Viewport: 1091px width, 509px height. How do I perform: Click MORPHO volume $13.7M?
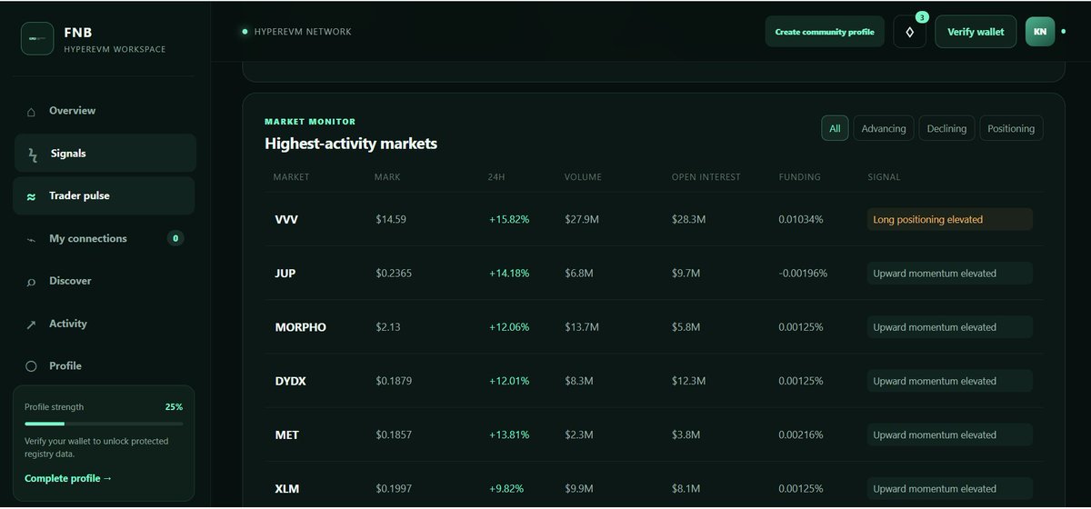tap(582, 327)
